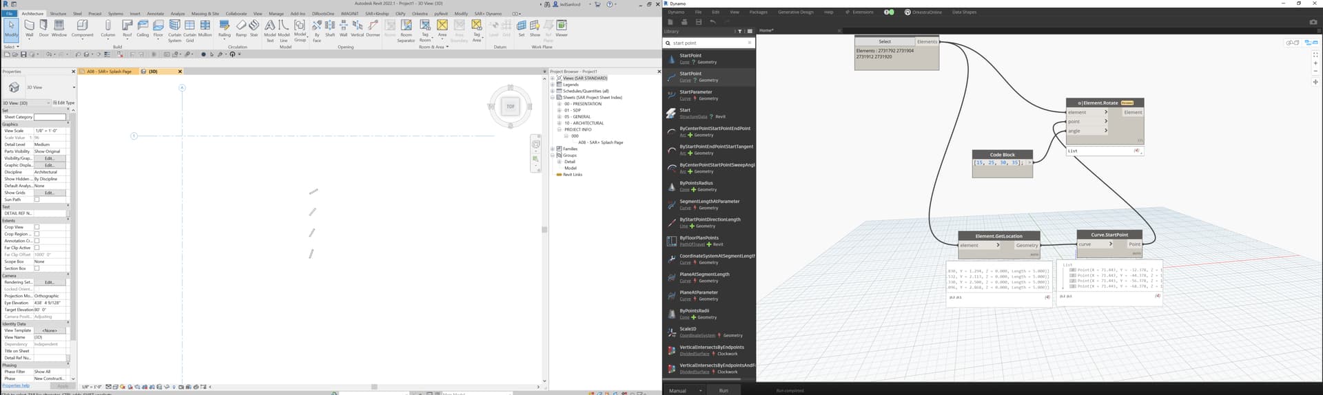Open the pyRevit ribbon tab
Screen dimensions: 1323x395
pos(441,13)
